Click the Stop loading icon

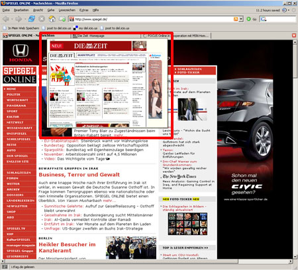[42, 19]
